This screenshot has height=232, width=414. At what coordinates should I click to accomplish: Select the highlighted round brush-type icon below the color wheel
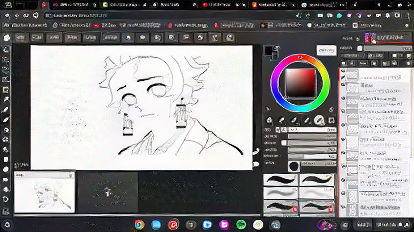[x=319, y=120]
